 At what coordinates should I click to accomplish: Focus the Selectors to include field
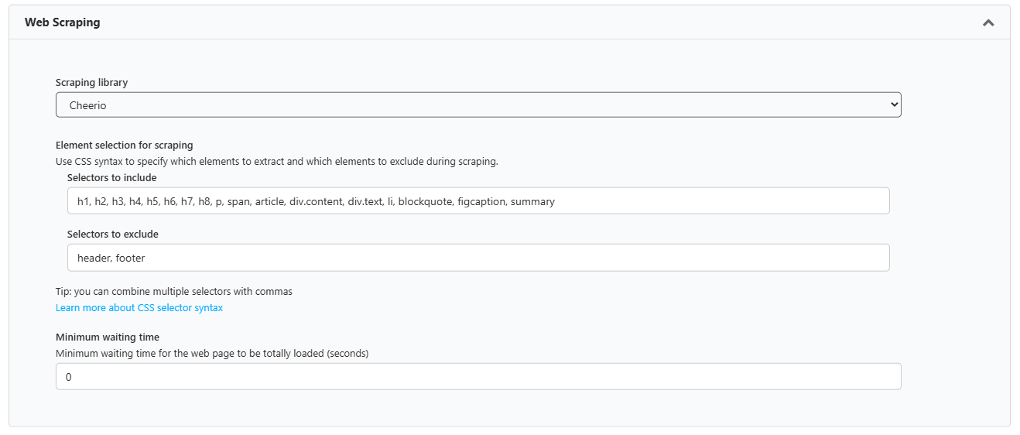click(478, 200)
